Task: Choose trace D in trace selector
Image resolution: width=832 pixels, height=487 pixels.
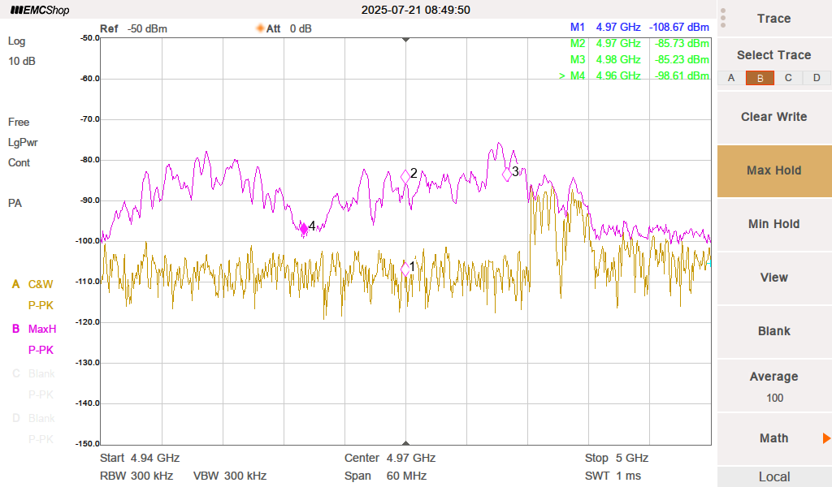Action: 817,78
